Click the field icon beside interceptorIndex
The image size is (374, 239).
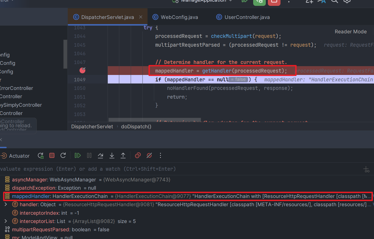[x=15, y=213]
